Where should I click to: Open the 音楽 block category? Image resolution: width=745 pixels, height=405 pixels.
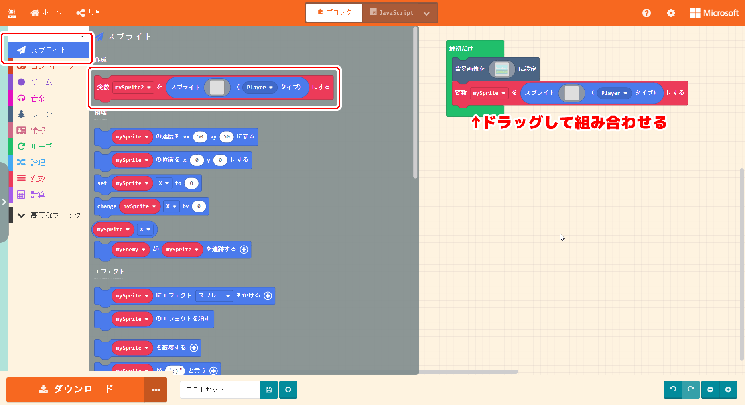coord(49,98)
